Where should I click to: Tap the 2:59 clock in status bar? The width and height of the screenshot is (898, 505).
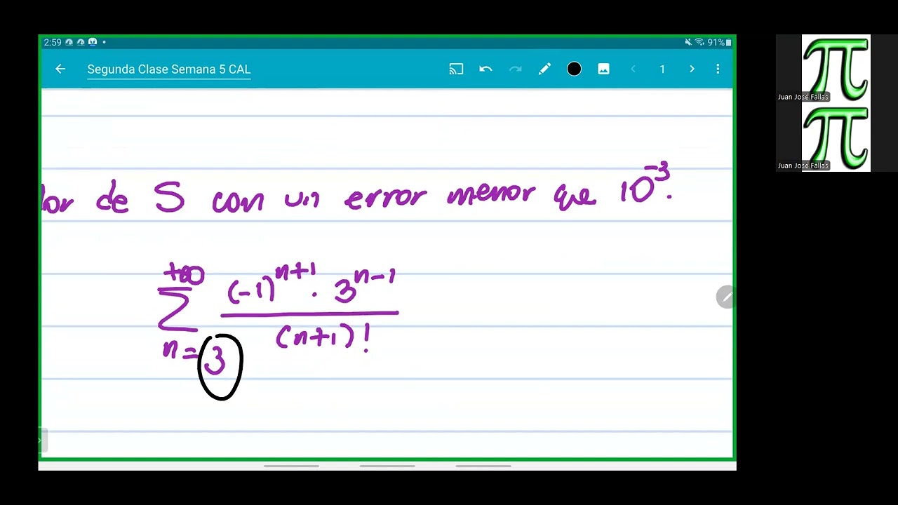click(x=53, y=43)
